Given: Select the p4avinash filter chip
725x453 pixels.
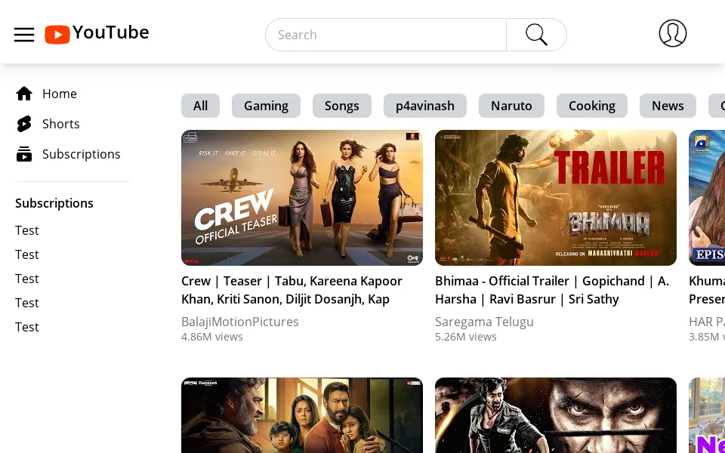Looking at the screenshot, I should tap(425, 106).
